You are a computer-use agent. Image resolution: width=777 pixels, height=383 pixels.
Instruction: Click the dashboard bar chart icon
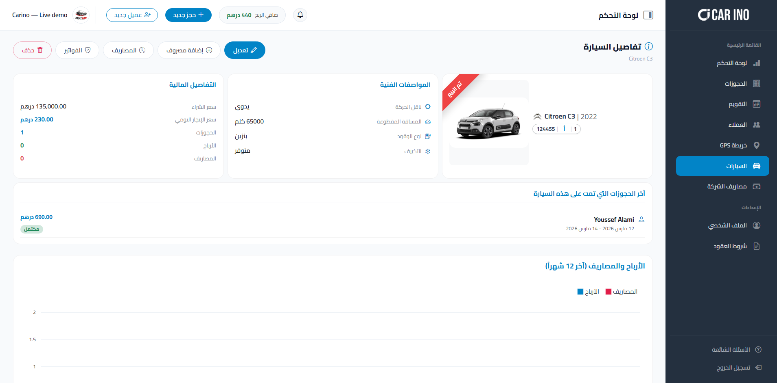[x=757, y=63]
